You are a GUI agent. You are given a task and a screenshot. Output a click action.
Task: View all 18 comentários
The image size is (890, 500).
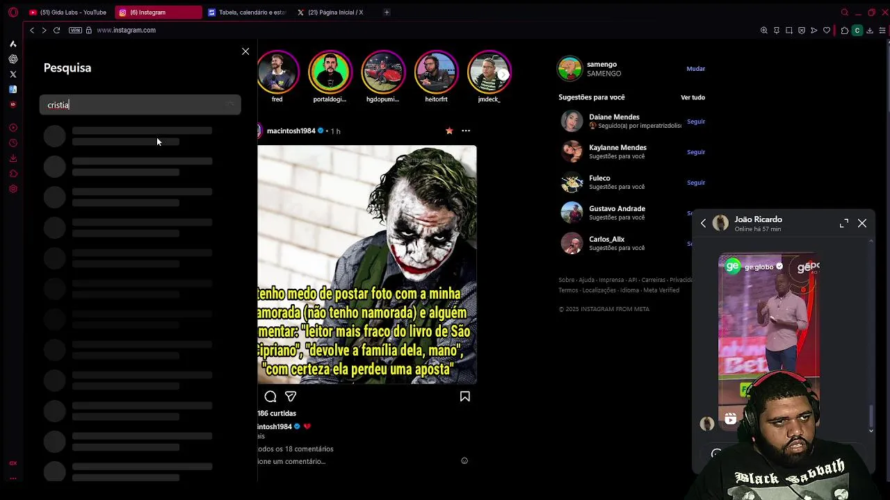tap(296, 449)
